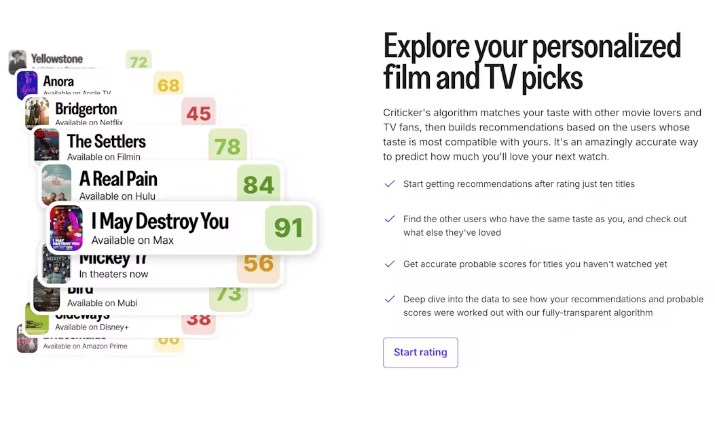
Task: Click checkmark beside Find the other users
Action: click(390, 219)
